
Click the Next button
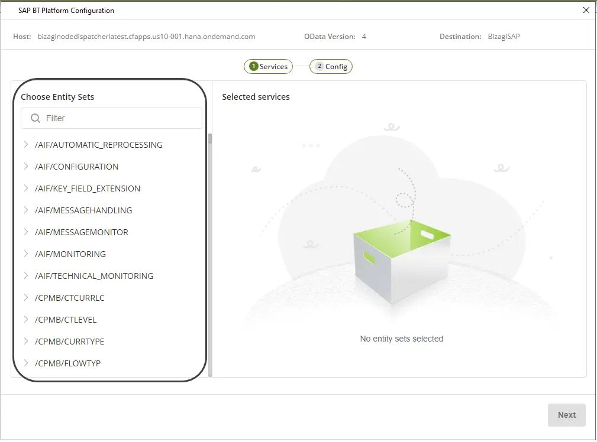[567, 415]
